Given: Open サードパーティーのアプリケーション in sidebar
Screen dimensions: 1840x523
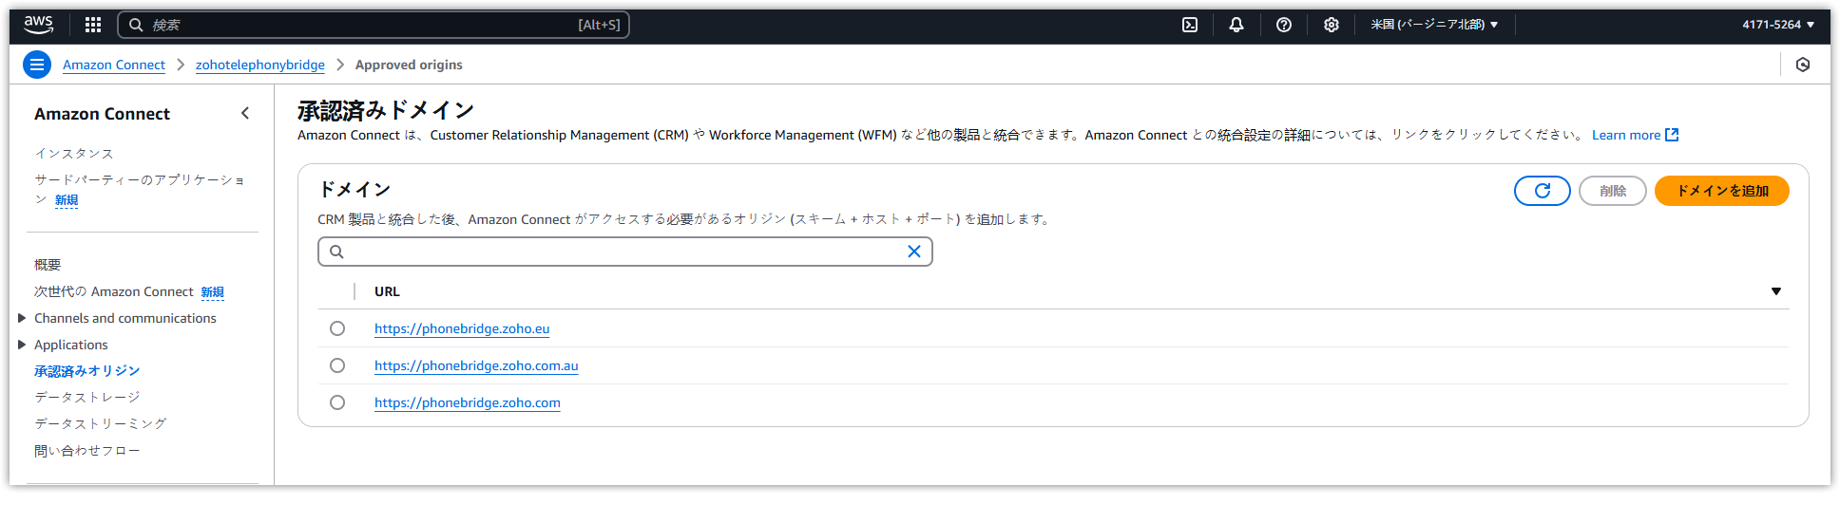Looking at the screenshot, I should (x=139, y=189).
